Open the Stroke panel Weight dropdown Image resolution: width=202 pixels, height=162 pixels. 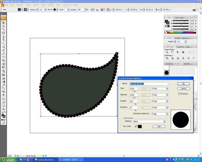(185, 42)
